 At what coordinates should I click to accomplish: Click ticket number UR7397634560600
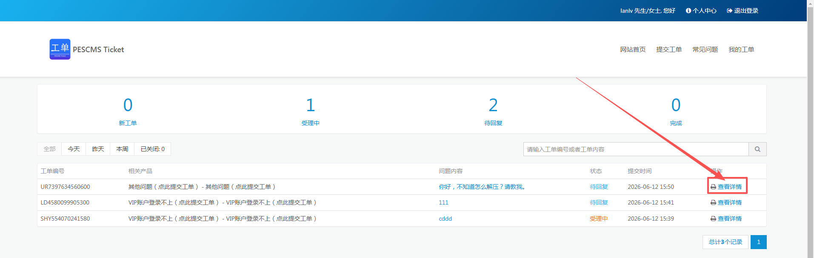pos(65,187)
